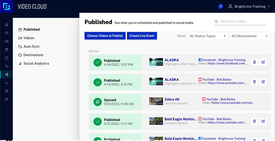This screenshot has width=275, height=141.
Task: Open the Brightcove Training account menu
Action: [250, 6]
